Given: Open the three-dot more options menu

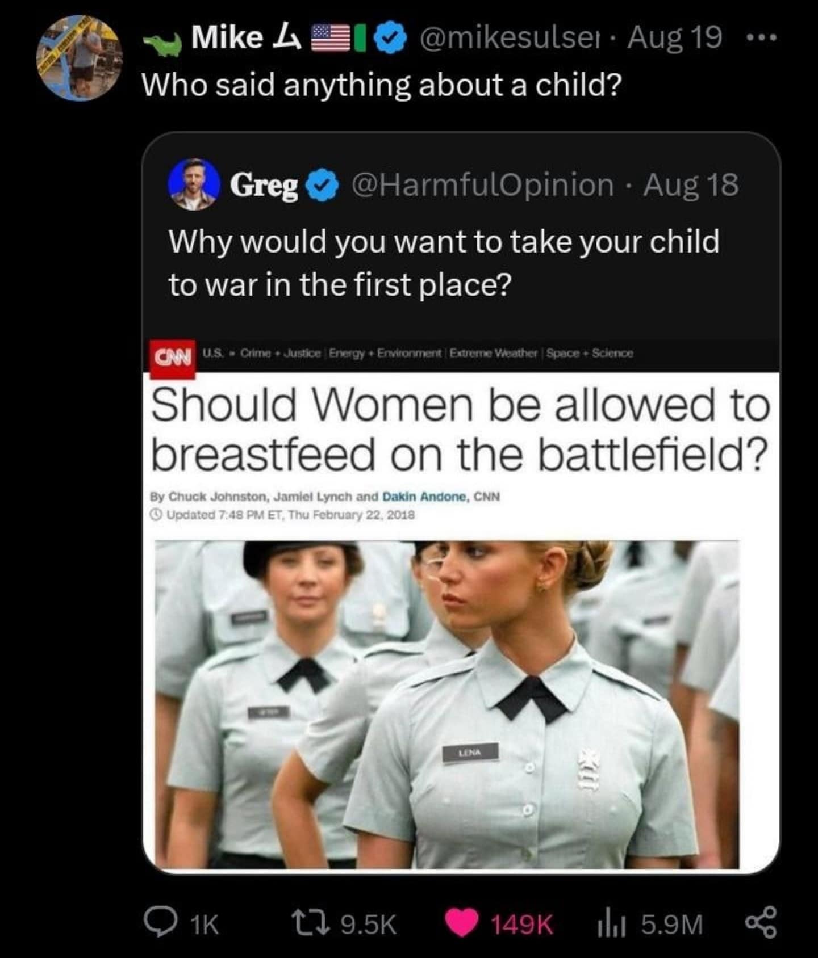Looking at the screenshot, I should [x=760, y=39].
